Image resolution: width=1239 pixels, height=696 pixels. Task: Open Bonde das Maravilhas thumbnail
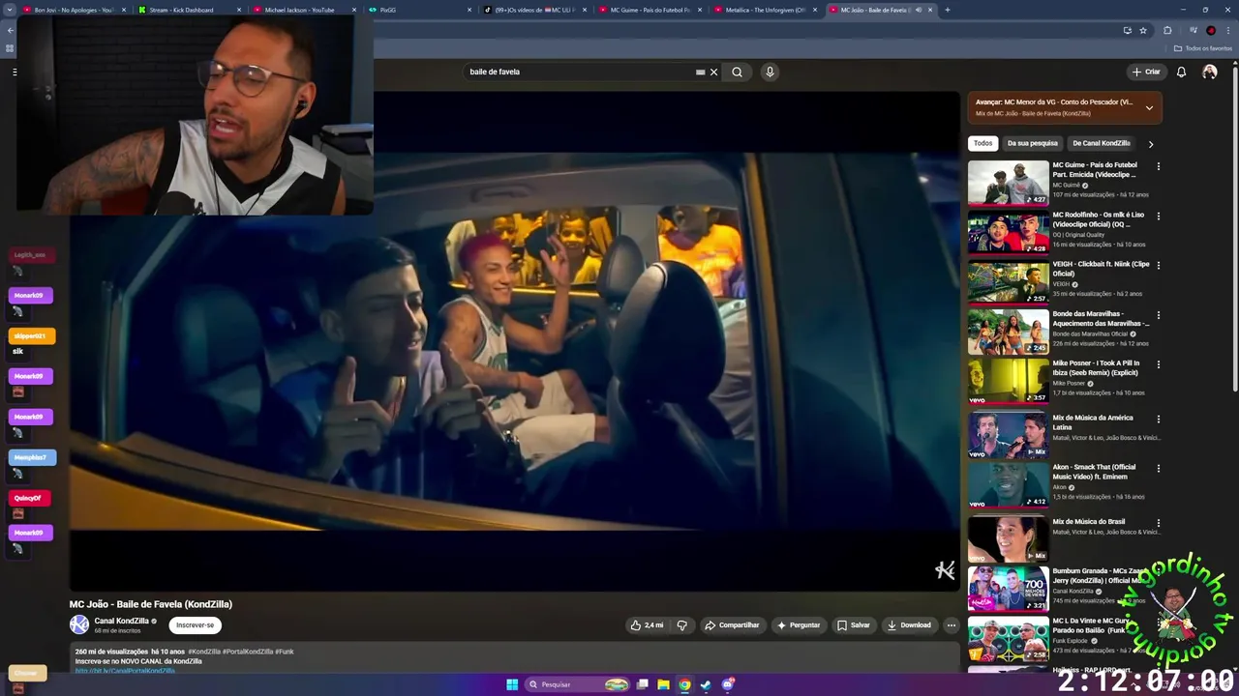point(1008,332)
